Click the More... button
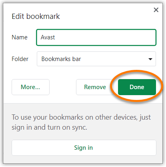Screen dimensions: 166x167 [30, 87]
